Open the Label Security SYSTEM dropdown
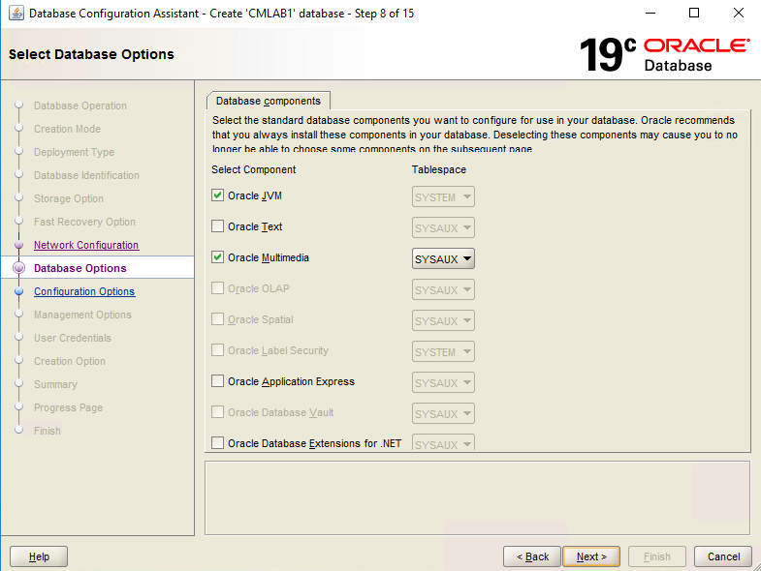The image size is (761, 571). 443,352
